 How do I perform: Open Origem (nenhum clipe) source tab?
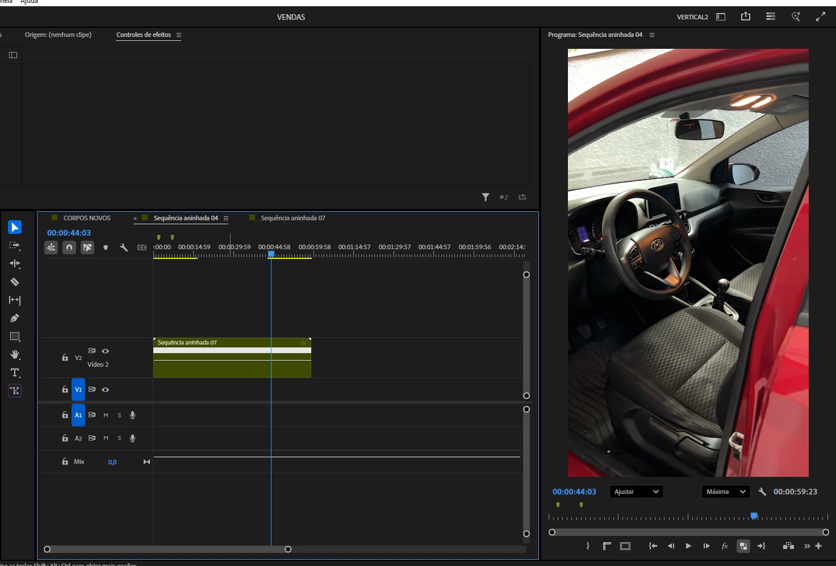pos(58,35)
